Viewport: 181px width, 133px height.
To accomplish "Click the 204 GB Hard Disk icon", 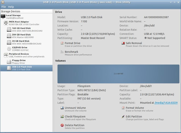I will point(9,36).
